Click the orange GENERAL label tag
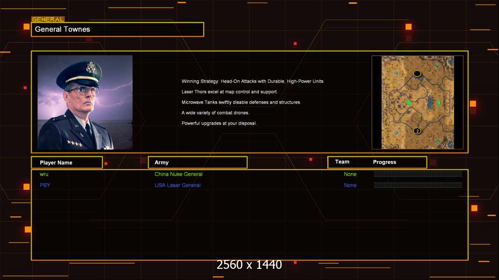Screen dimensions: 499x280 coord(48,20)
